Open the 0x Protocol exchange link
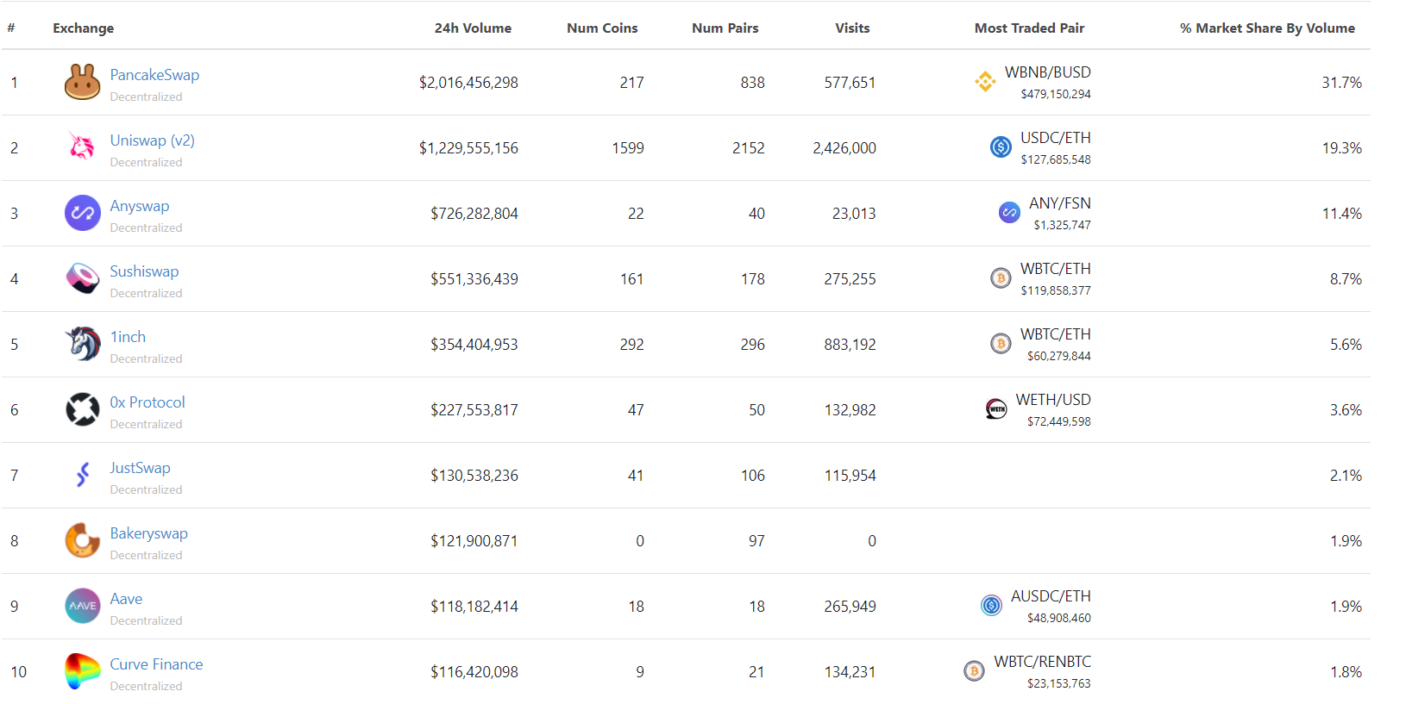 coord(148,402)
